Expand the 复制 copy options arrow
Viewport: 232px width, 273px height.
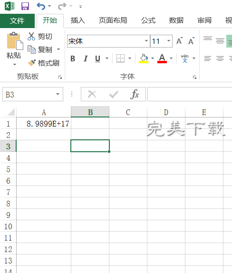(58, 49)
